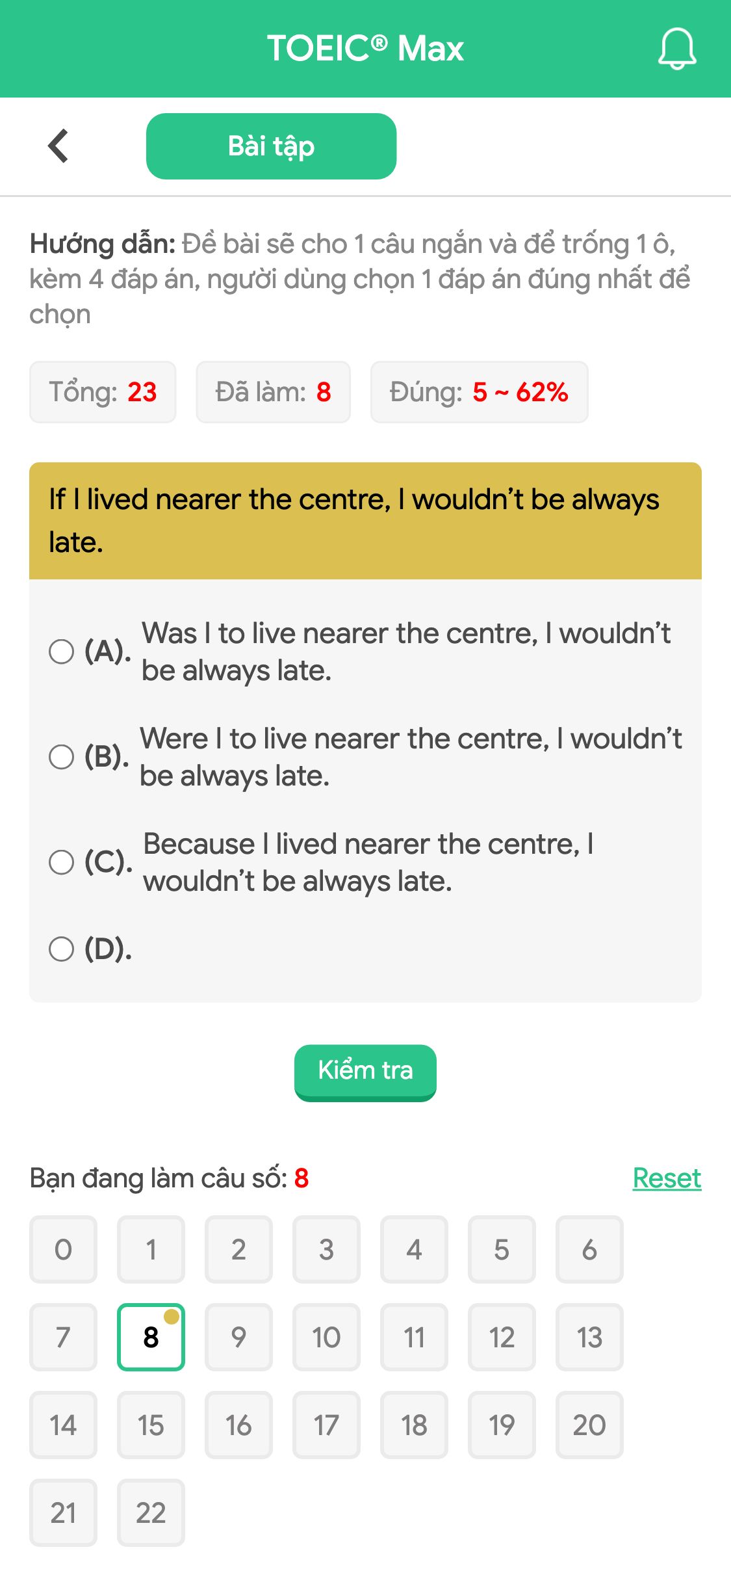
Task: Open question 8, the current question
Action: tap(151, 1337)
